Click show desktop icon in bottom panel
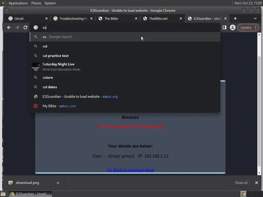Image resolution: width=263 pixels, height=197 pixels. [3, 194]
